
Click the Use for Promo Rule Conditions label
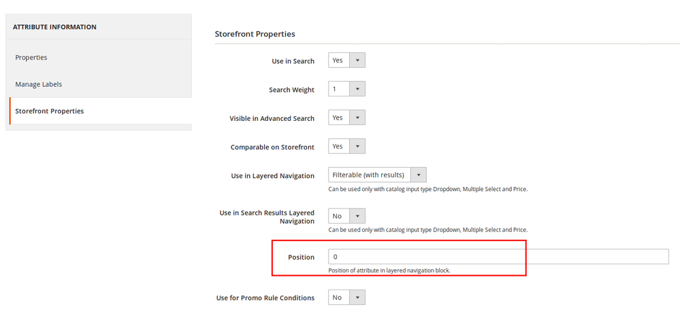[x=265, y=298]
